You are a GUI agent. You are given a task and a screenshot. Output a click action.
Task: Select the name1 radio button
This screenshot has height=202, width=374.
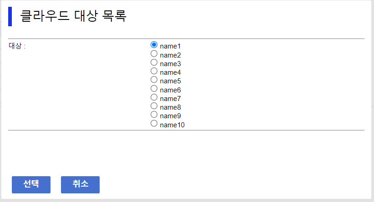154,45
